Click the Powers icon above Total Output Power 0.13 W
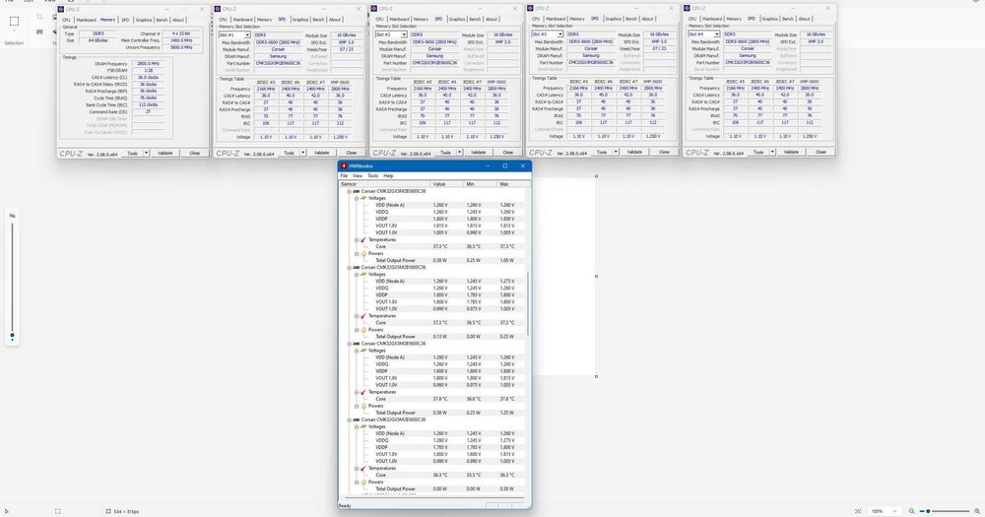 click(363, 330)
